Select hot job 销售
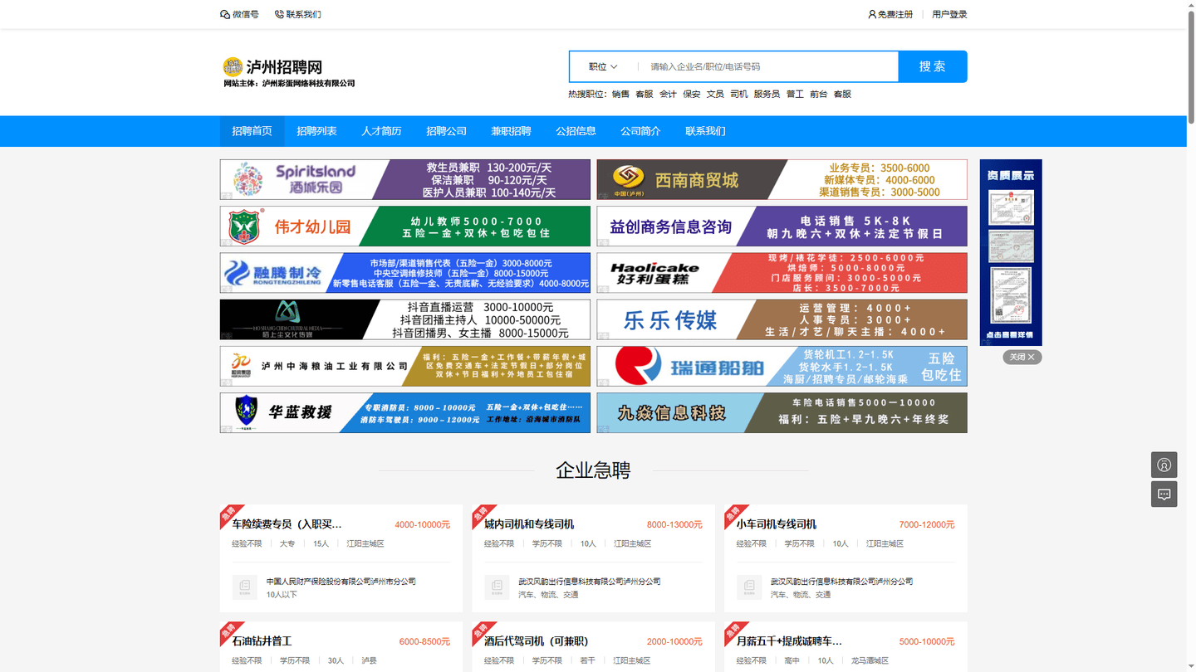Viewport: 1196px width, 672px height. click(x=620, y=95)
